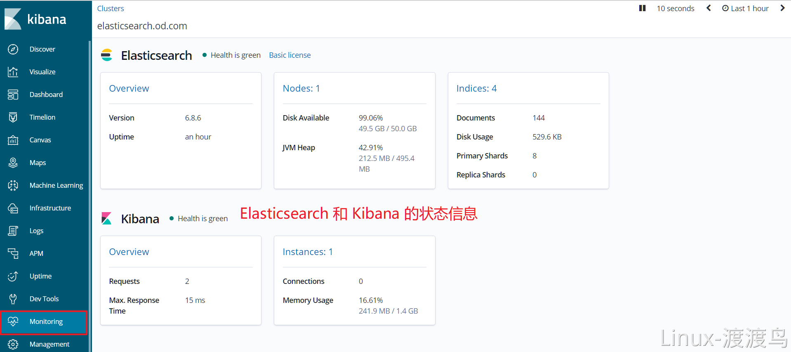Open the Indices: 4 link
Image resolution: width=791 pixels, height=352 pixels.
pyautogui.click(x=477, y=88)
